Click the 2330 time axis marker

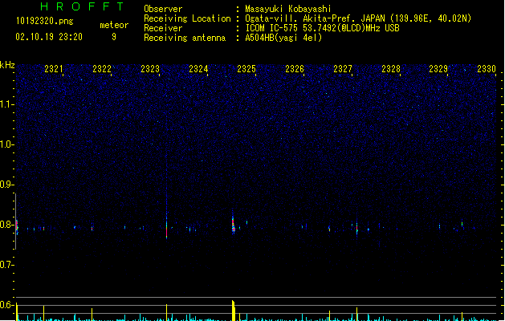coord(487,69)
